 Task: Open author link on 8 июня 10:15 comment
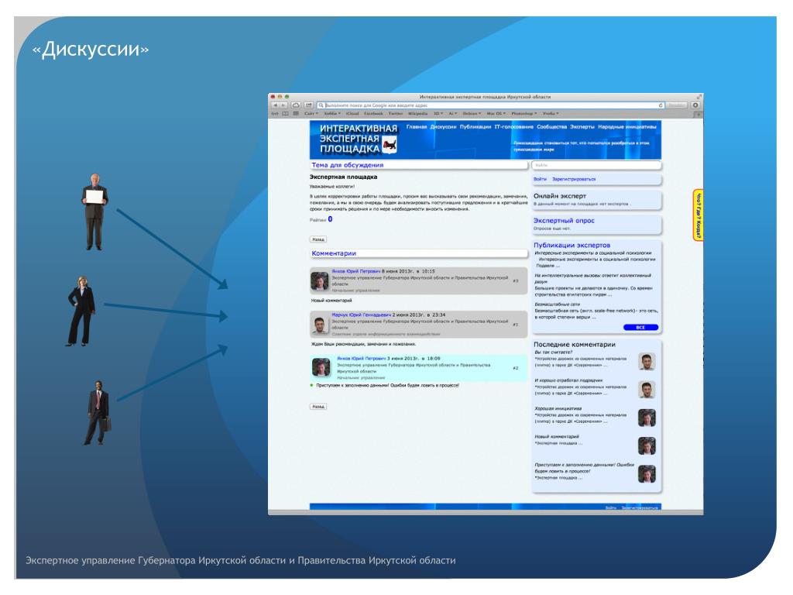pyautogui.click(x=355, y=271)
